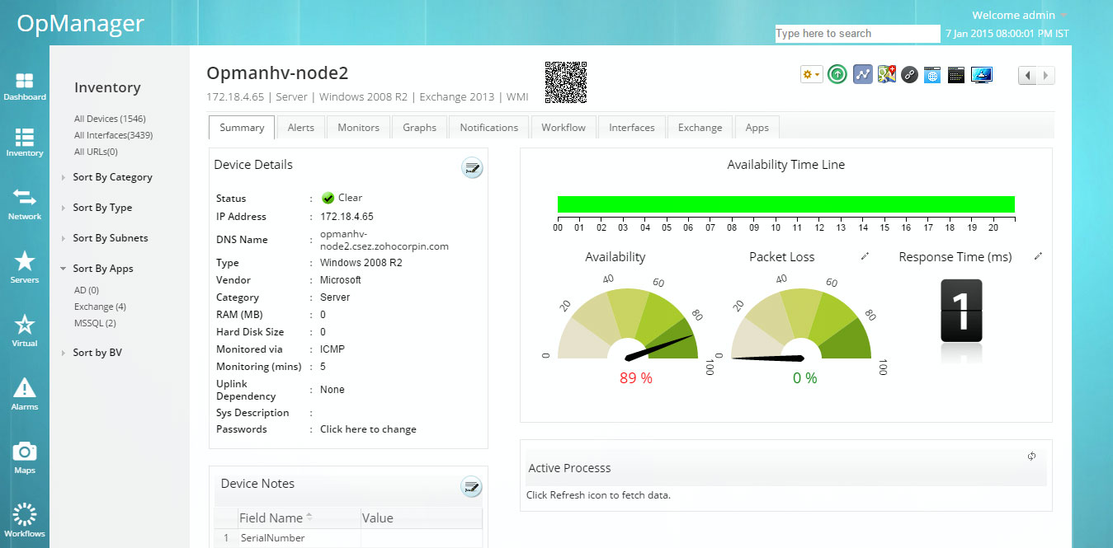
Task: Click here to change device passwords
Action: 367,429
